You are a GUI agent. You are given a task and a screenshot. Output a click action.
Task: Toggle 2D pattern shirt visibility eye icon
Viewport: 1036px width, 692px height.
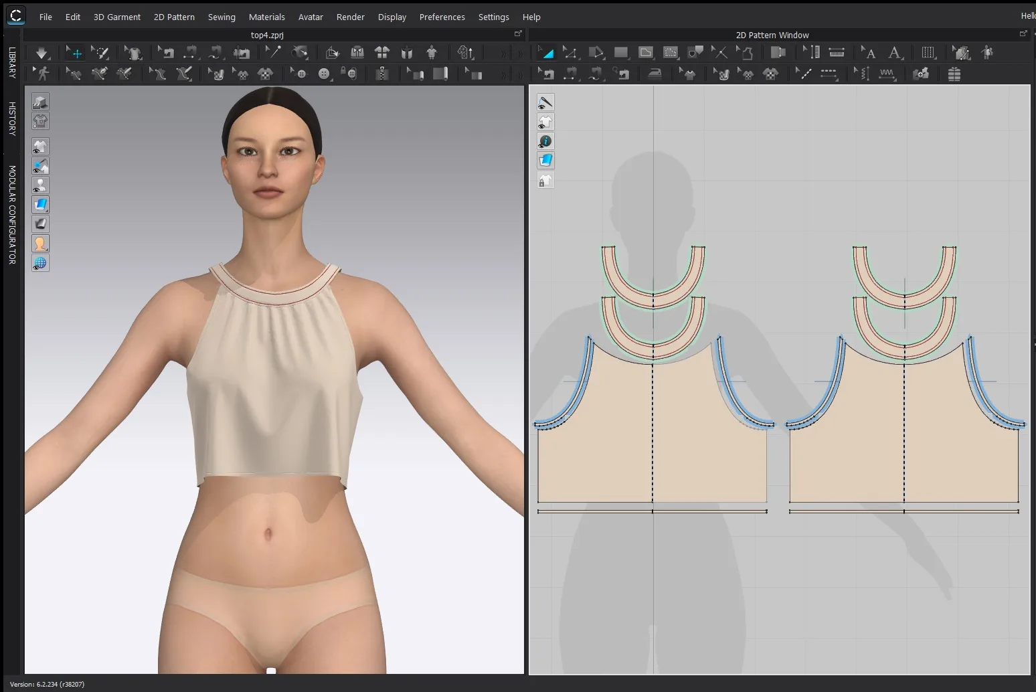click(545, 122)
